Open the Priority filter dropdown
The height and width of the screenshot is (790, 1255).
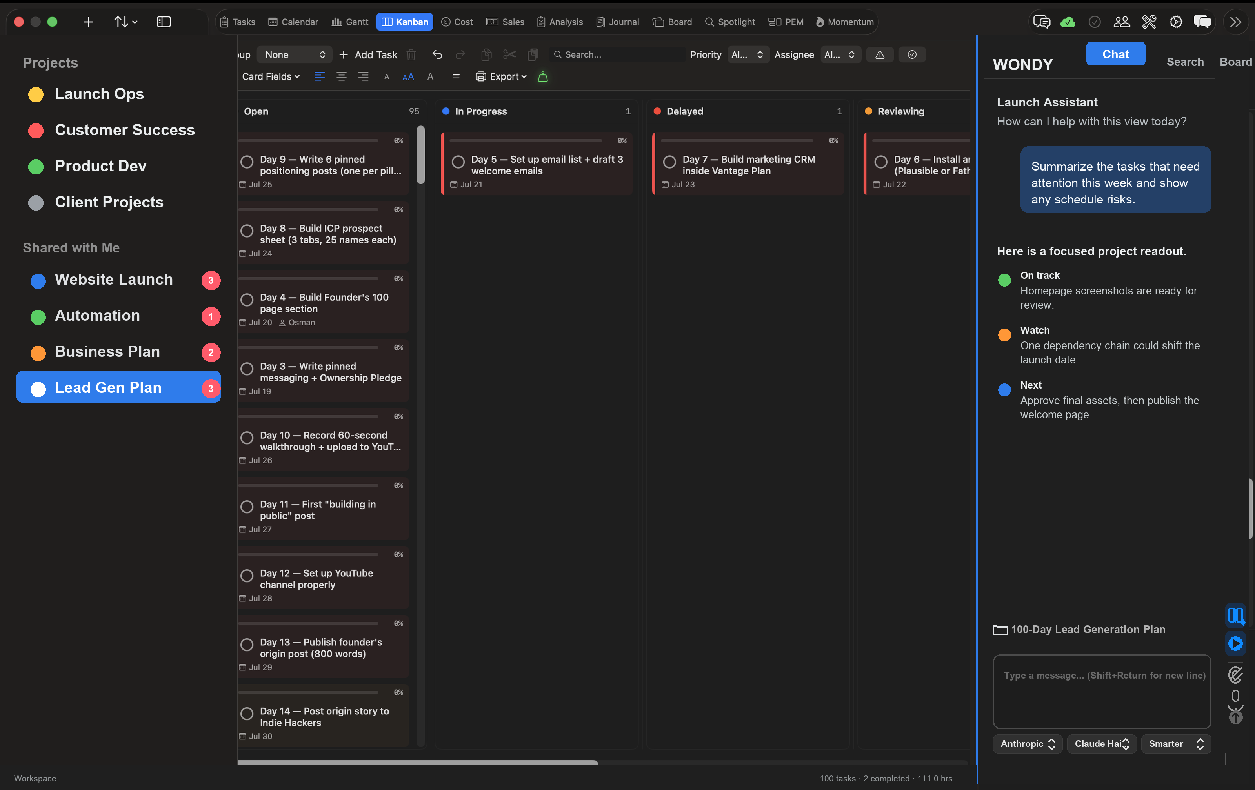click(x=748, y=55)
